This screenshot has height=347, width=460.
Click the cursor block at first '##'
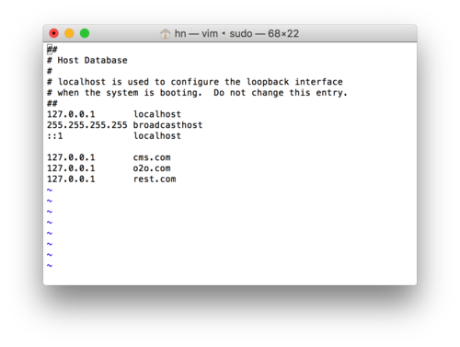pyautogui.click(x=50, y=49)
